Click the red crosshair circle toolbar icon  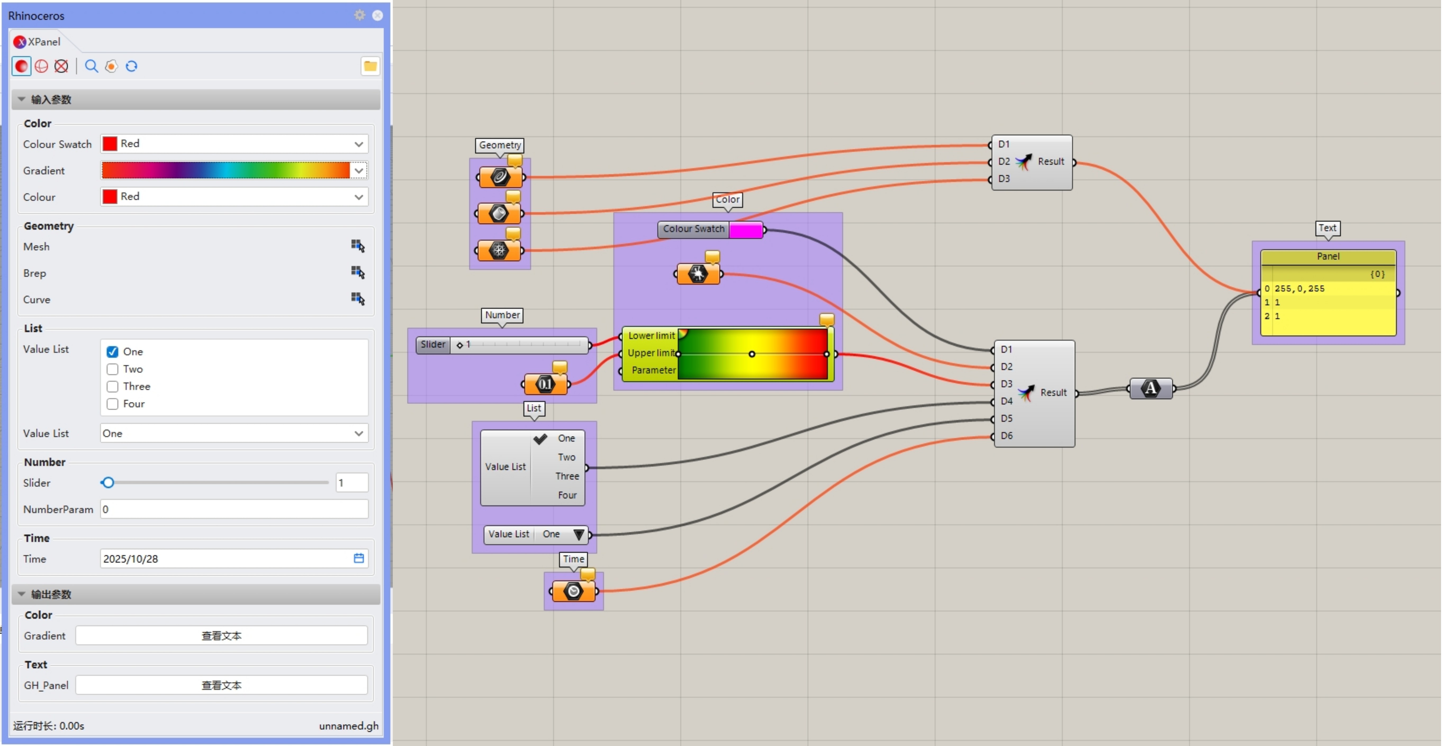click(x=41, y=66)
